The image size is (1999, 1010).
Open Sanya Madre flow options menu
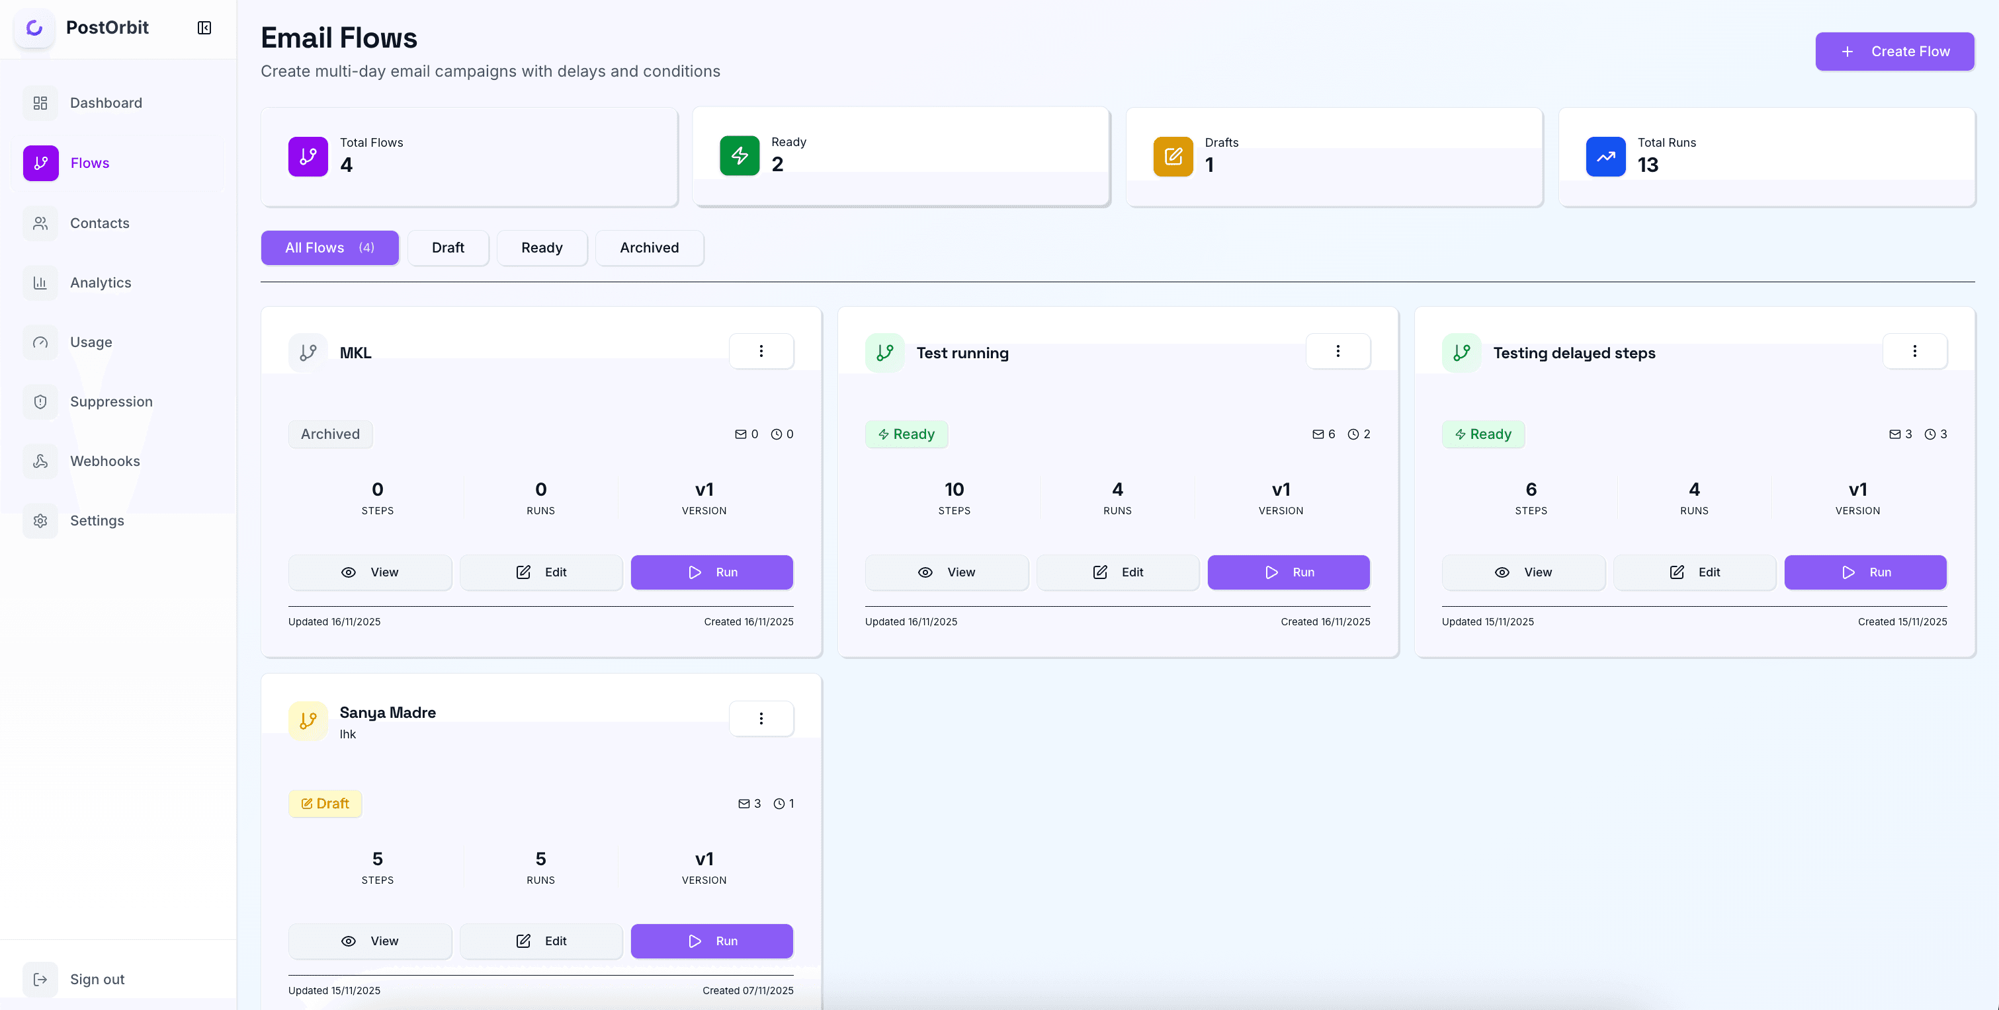(761, 719)
